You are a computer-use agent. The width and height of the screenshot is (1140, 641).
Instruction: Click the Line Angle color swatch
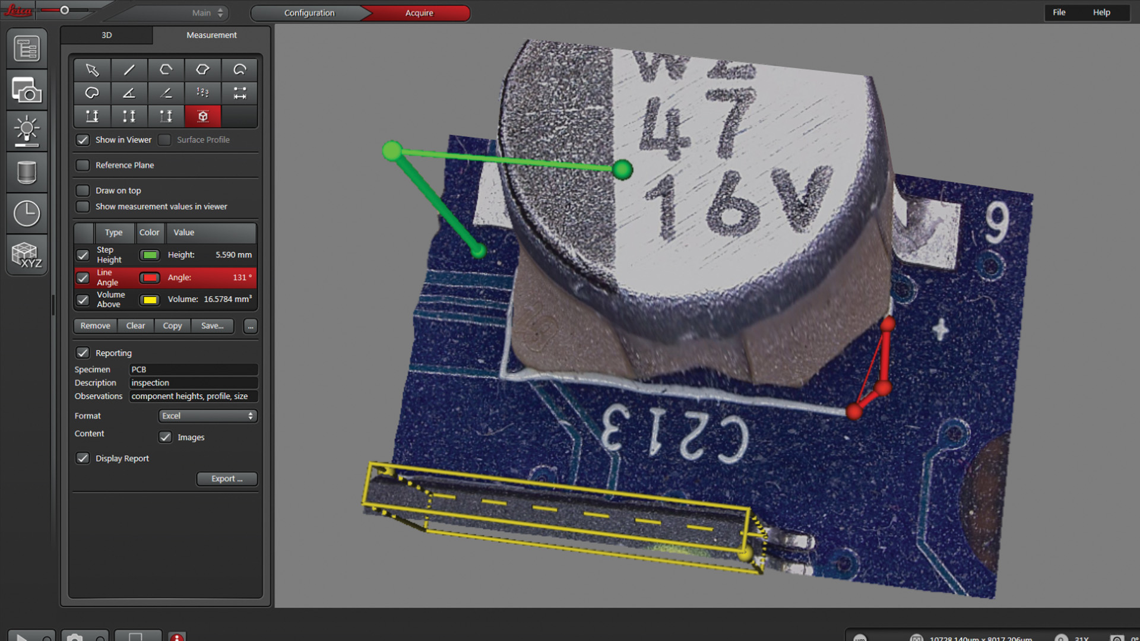[x=149, y=276]
